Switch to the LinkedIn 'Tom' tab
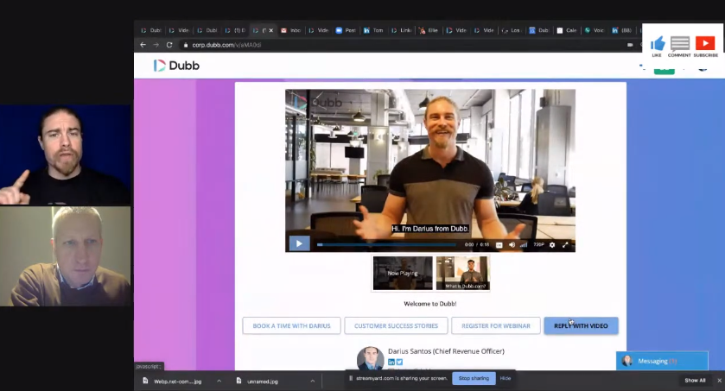725x391 pixels. [x=373, y=30]
